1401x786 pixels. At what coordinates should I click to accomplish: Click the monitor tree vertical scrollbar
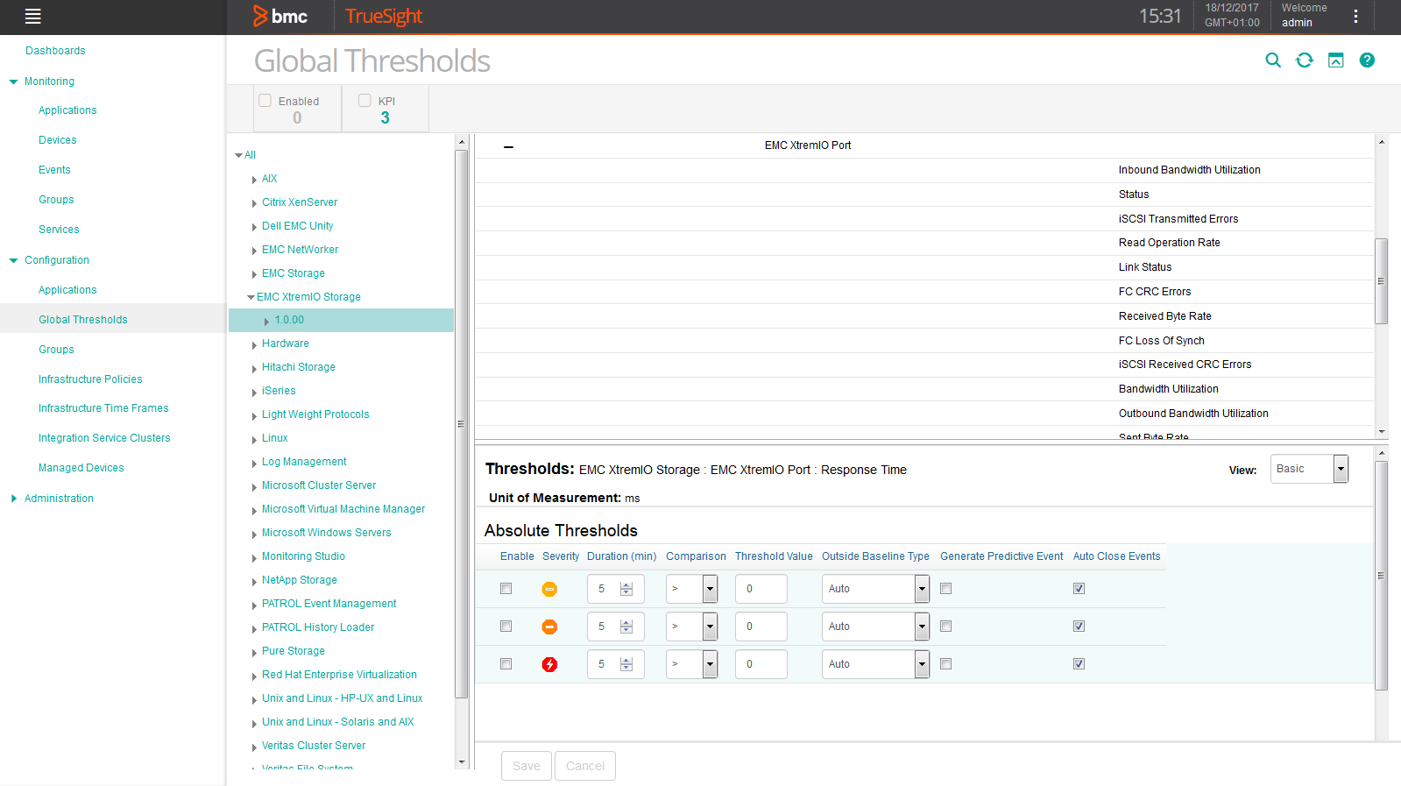click(462, 423)
